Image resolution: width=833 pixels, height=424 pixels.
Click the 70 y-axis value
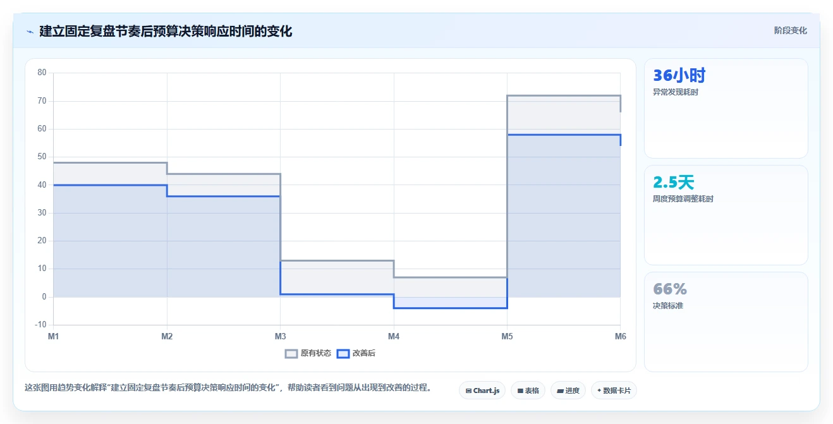[x=42, y=101]
